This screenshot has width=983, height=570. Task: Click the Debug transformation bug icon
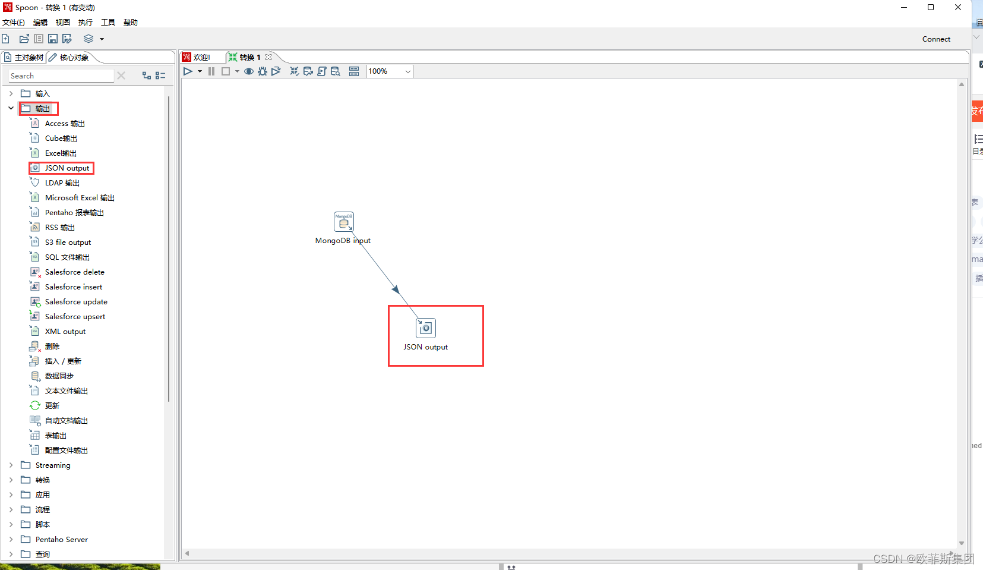263,71
